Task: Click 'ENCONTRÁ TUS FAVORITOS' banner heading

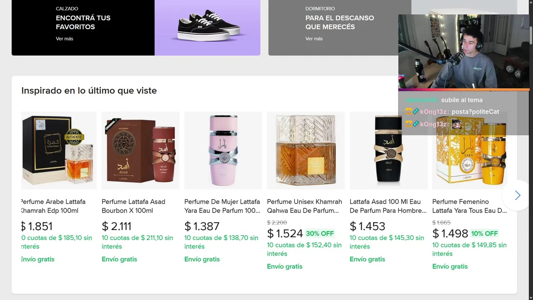Action: [x=83, y=22]
